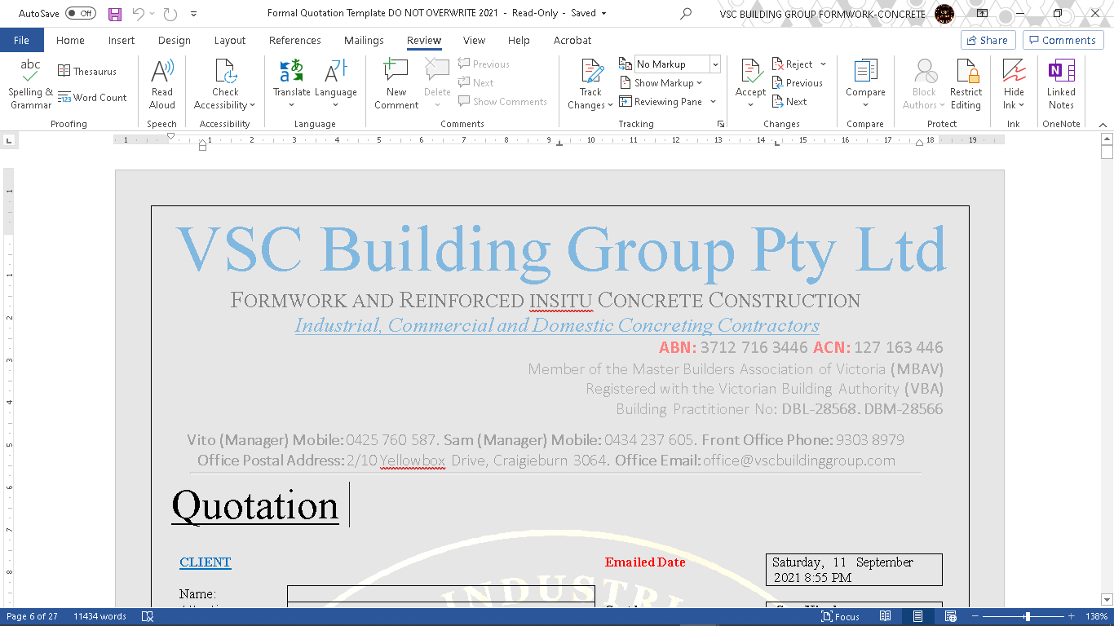Expand the Show Markup menu
Screen dimensions: 1114x626
(661, 83)
